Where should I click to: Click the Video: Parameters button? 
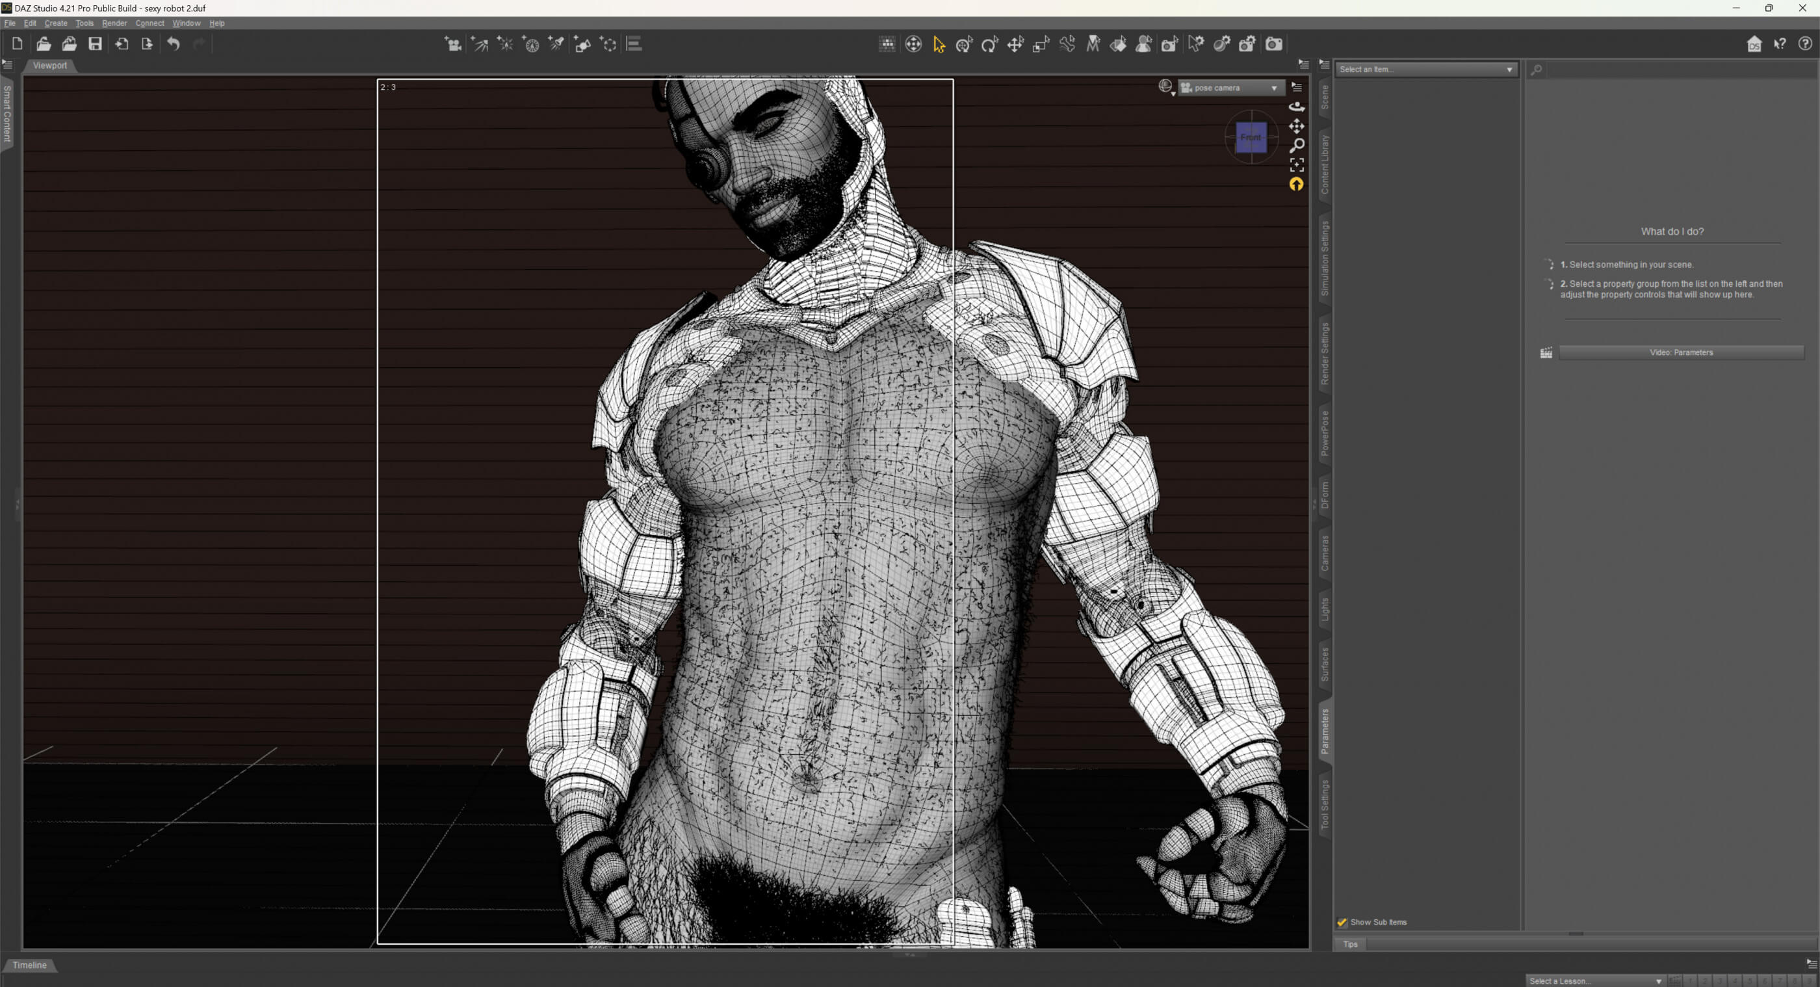click(1681, 352)
